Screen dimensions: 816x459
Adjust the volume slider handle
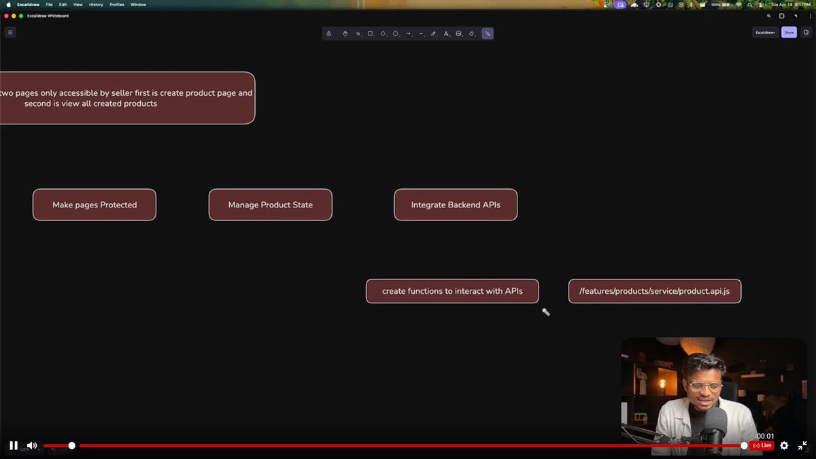click(x=71, y=445)
